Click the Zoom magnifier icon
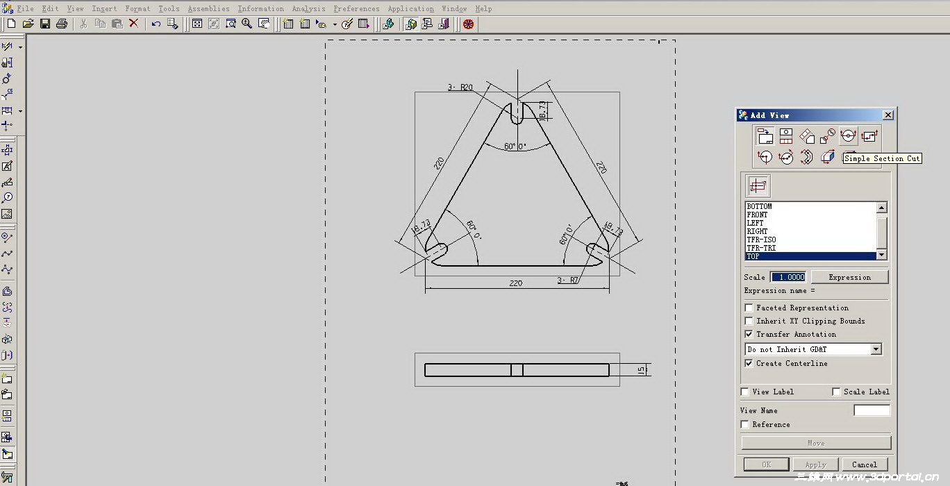 pyautogui.click(x=247, y=24)
